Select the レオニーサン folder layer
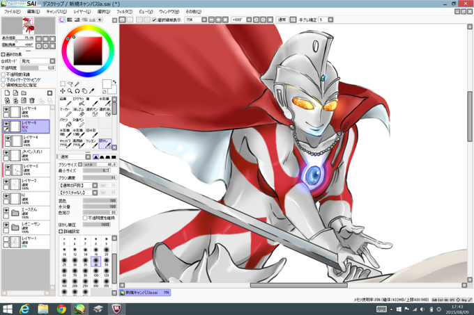Screen dimensions: 474x315 26,227
